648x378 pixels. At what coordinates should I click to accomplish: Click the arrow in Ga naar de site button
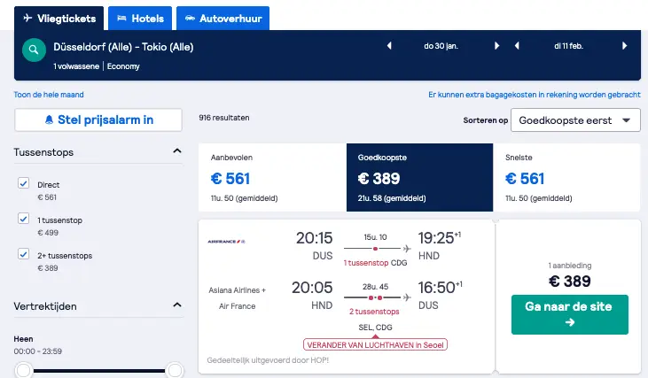pos(570,322)
